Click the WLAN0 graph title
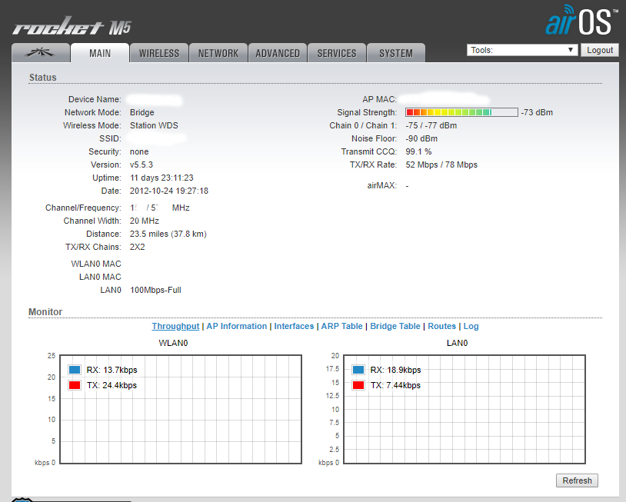 [x=173, y=343]
